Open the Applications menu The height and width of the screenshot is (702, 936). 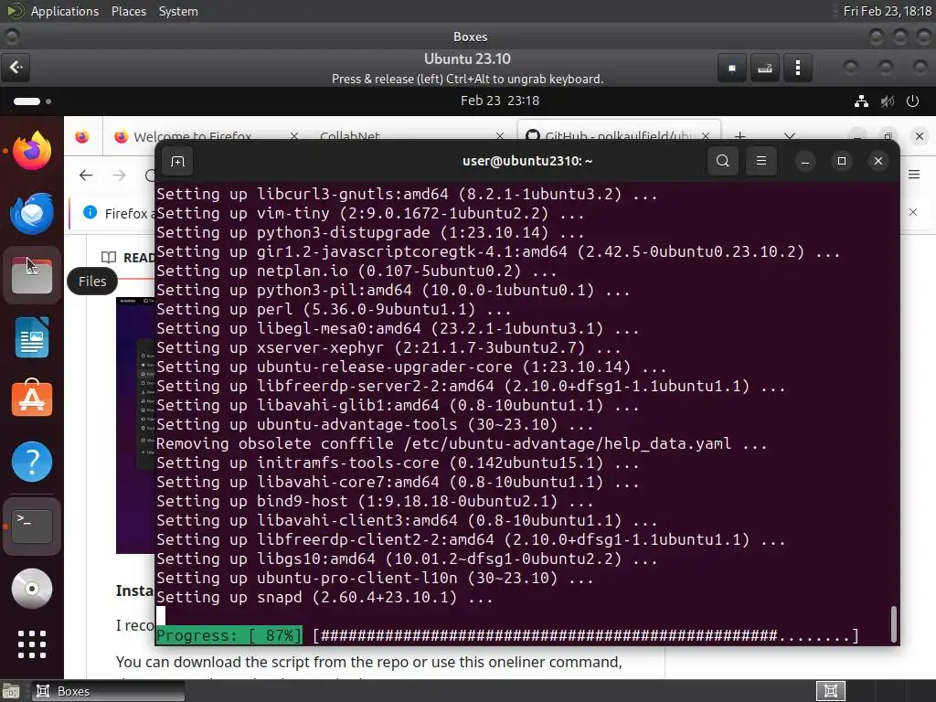pos(65,11)
